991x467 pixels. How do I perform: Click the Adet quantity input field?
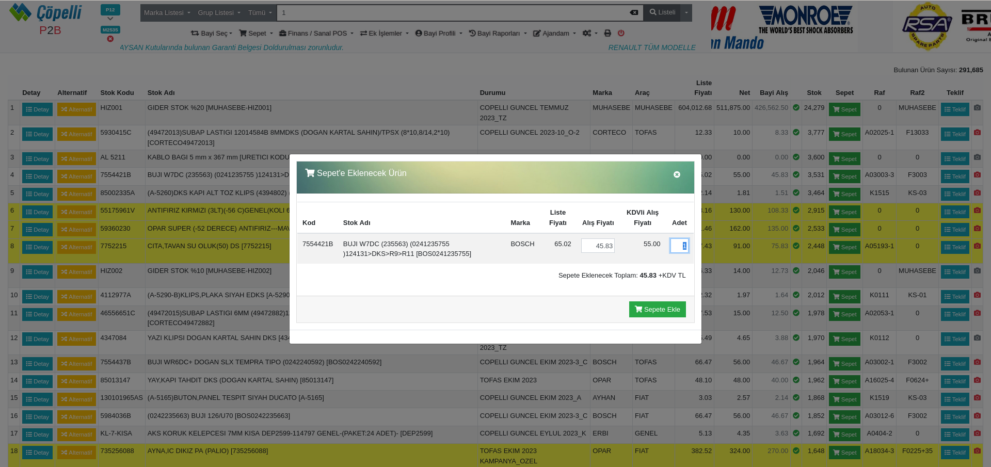(679, 246)
